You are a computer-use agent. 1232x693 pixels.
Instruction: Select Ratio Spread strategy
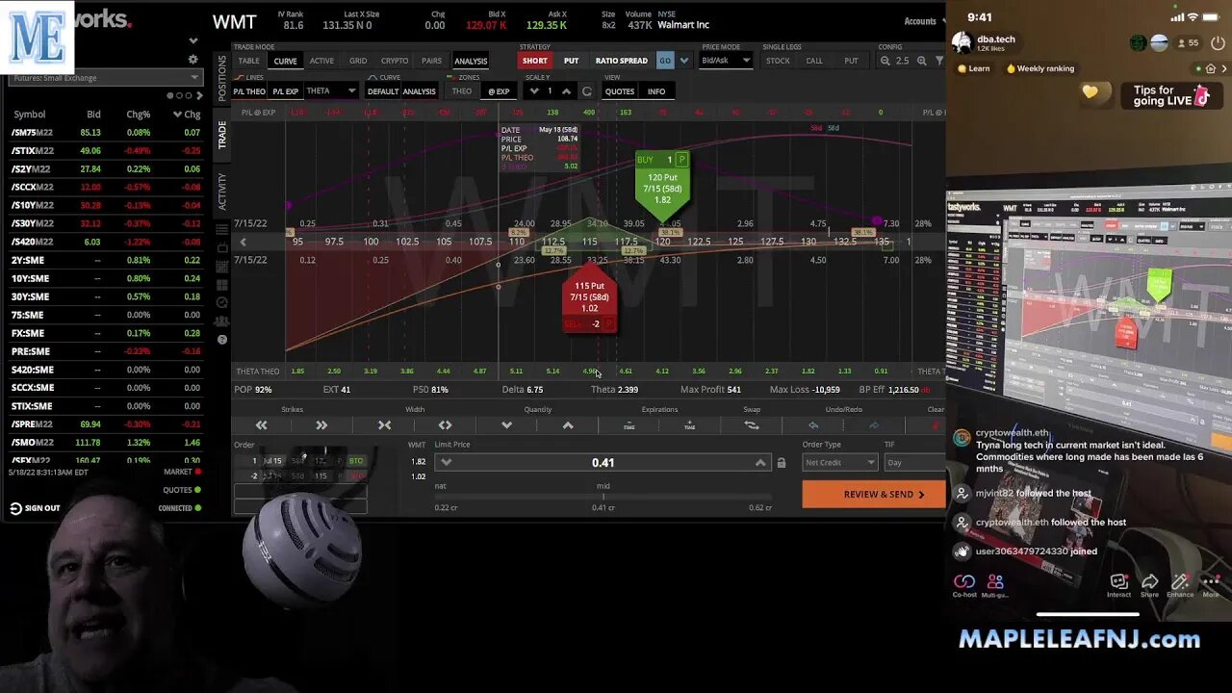tap(621, 61)
